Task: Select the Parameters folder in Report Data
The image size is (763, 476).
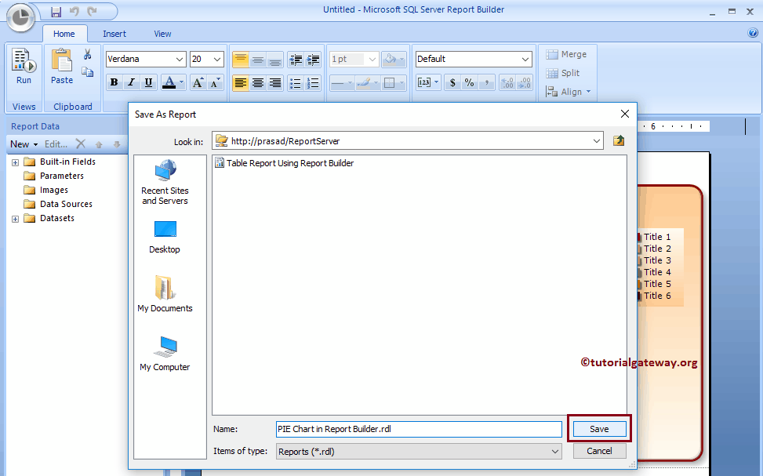Action: (x=54, y=176)
